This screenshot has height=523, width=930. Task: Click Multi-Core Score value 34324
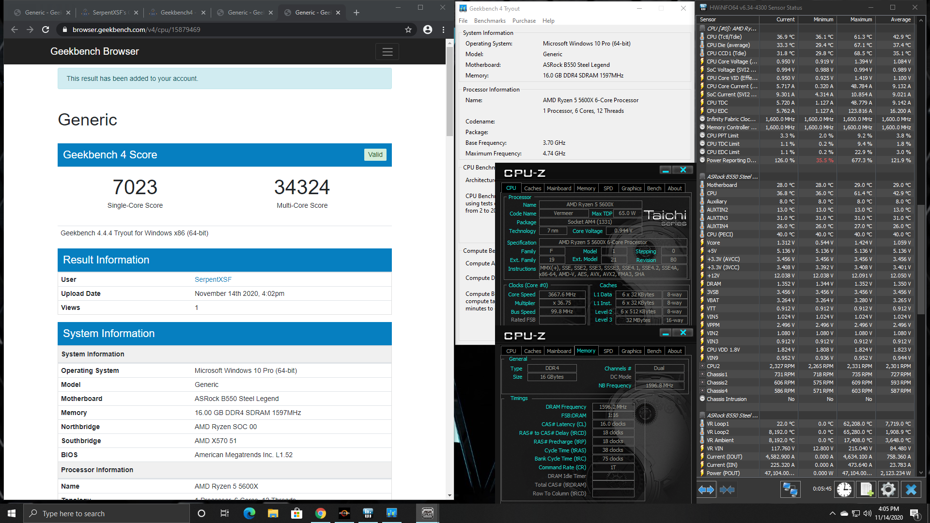[x=302, y=187]
